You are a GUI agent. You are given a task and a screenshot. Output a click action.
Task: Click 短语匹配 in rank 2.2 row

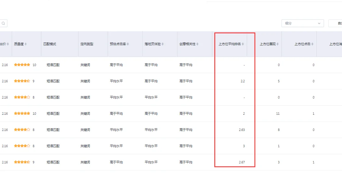53,81
